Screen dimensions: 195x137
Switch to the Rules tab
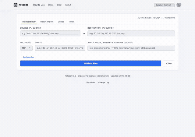click(72, 22)
